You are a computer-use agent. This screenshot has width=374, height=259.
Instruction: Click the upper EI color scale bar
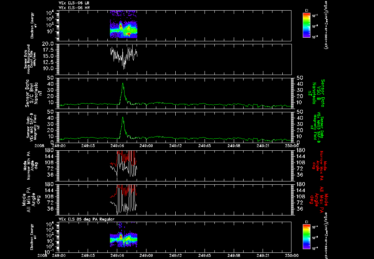coord(306,25)
